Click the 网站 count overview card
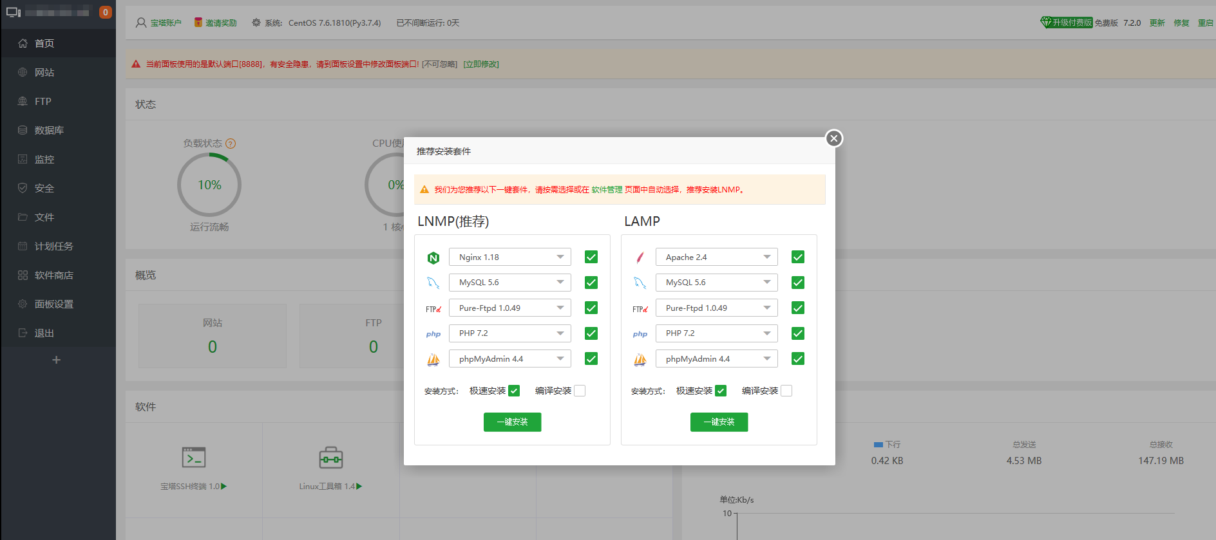 point(213,336)
